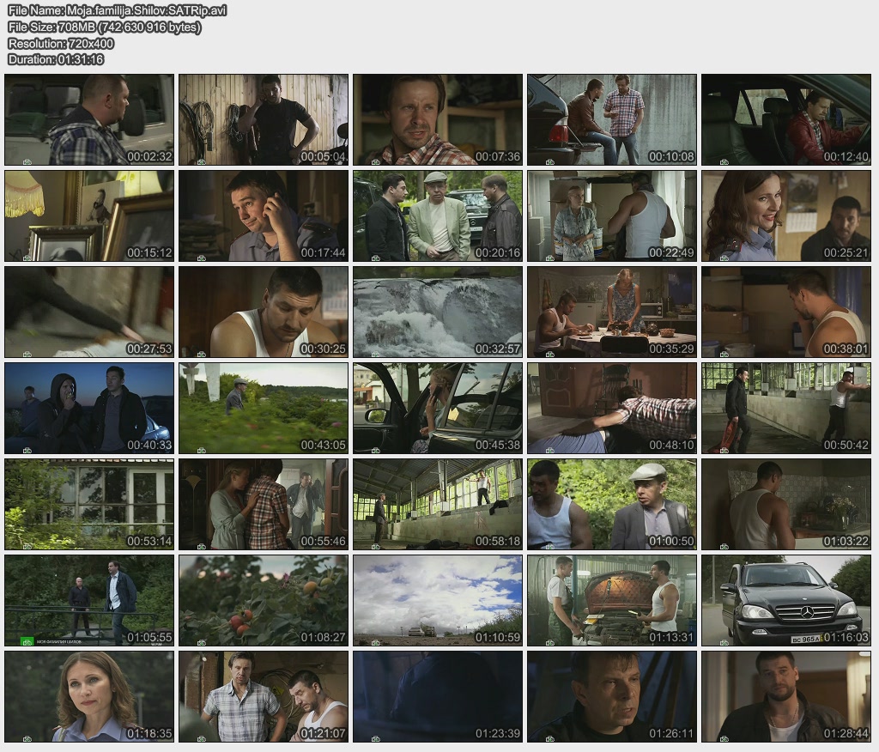Open the woman close-up thumbnail at 01:18:35
879x752 pixels.
(x=89, y=696)
